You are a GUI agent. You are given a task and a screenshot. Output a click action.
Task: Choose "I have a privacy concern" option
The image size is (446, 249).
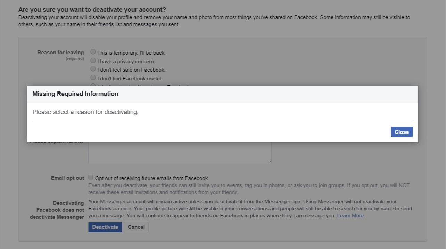pos(93,60)
